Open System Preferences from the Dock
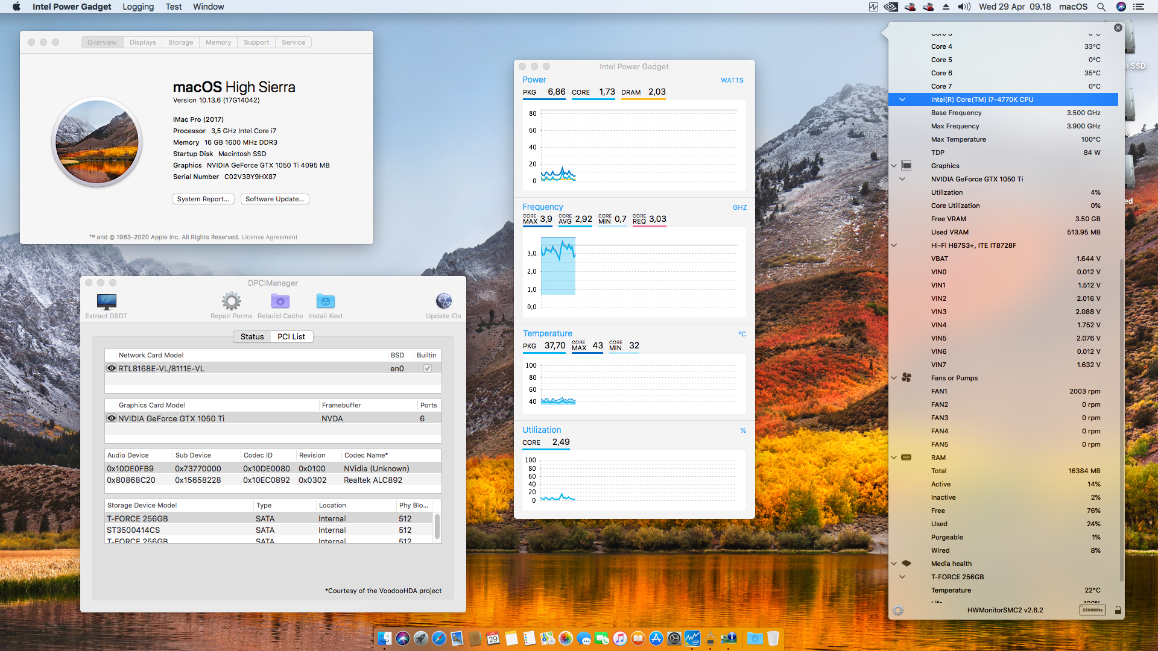The width and height of the screenshot is (1158, 651). pos(674,638)
